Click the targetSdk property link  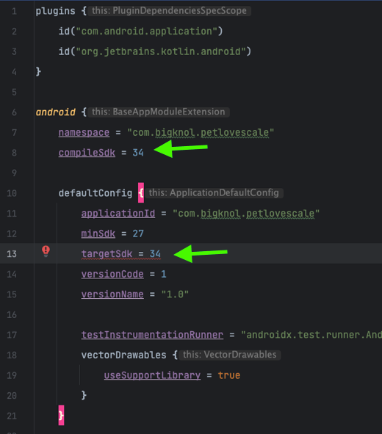pos(107,254)
